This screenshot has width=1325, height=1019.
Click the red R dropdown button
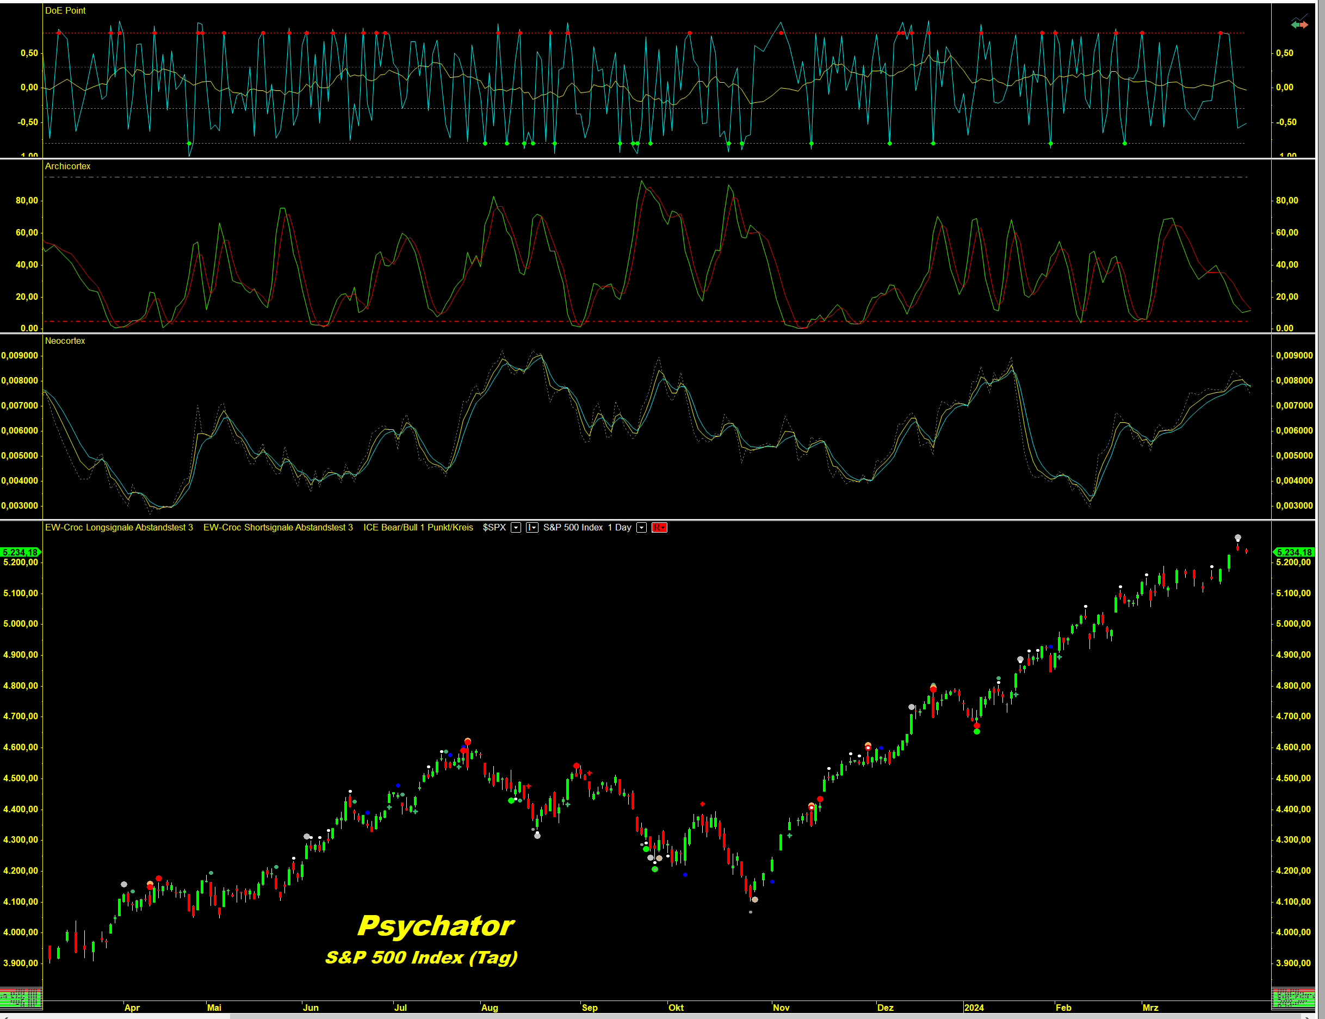(x=659, y=528)
